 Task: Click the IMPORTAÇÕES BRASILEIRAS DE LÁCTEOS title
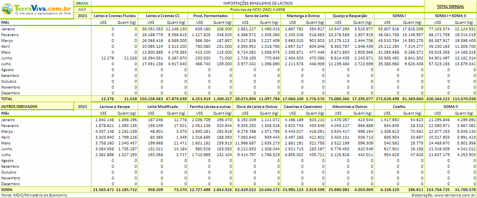(257, 3)
